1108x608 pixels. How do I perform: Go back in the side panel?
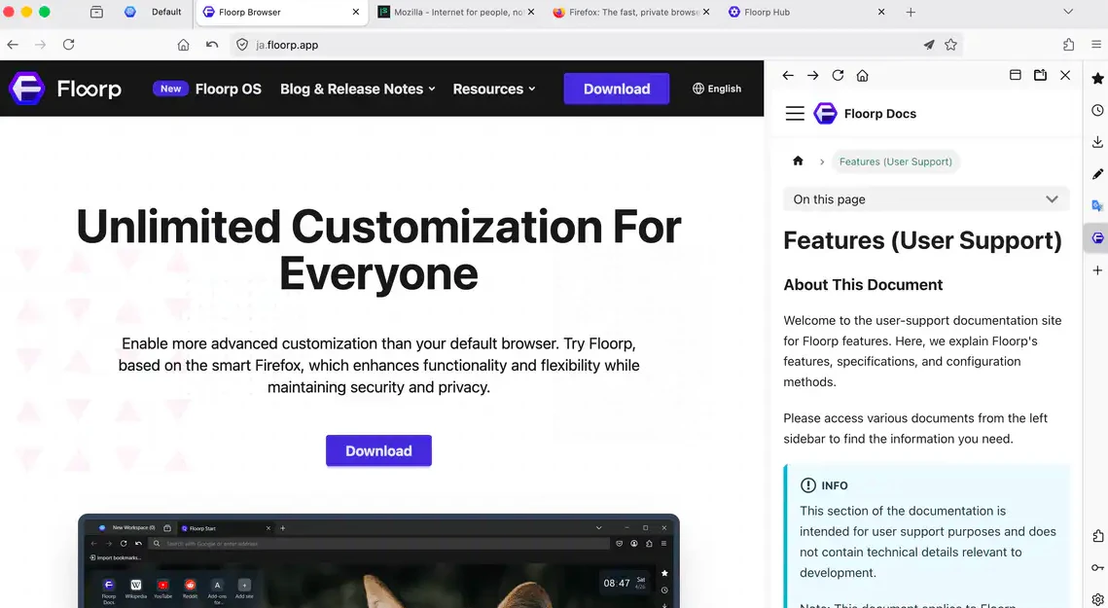[x=788, y=75]
